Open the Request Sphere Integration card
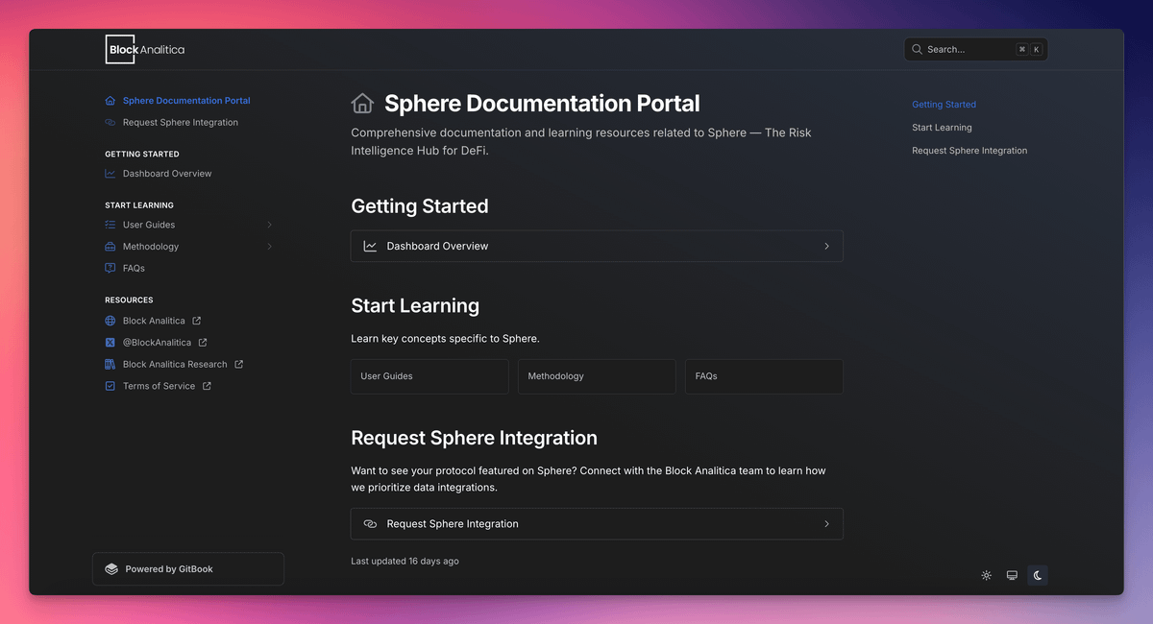Image resolution: width=1153 pixels, height=624 pixels. [597, 524]
